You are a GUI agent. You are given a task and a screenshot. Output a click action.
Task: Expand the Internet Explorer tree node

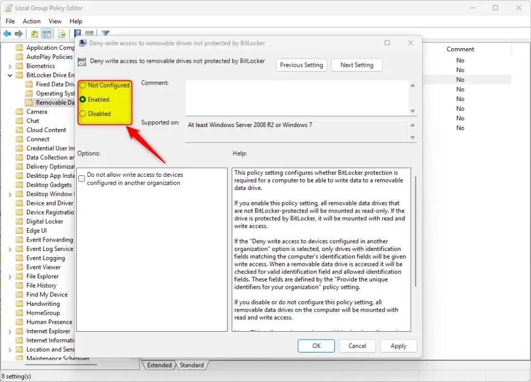pyautogui.click(x=10, y=331)
